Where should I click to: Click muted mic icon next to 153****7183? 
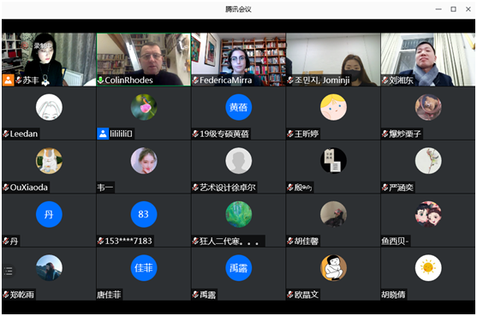101,241
